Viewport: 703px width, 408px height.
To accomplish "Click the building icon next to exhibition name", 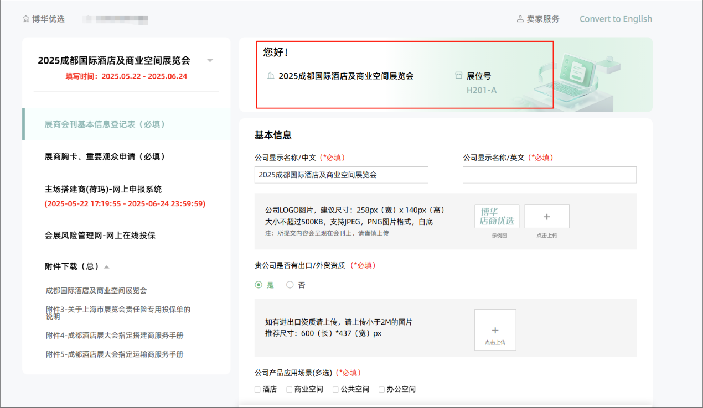I will coord(271,76).
